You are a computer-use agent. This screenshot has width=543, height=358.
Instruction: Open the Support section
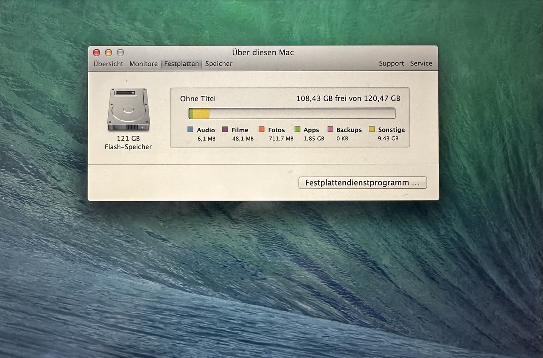click(391, 63)
